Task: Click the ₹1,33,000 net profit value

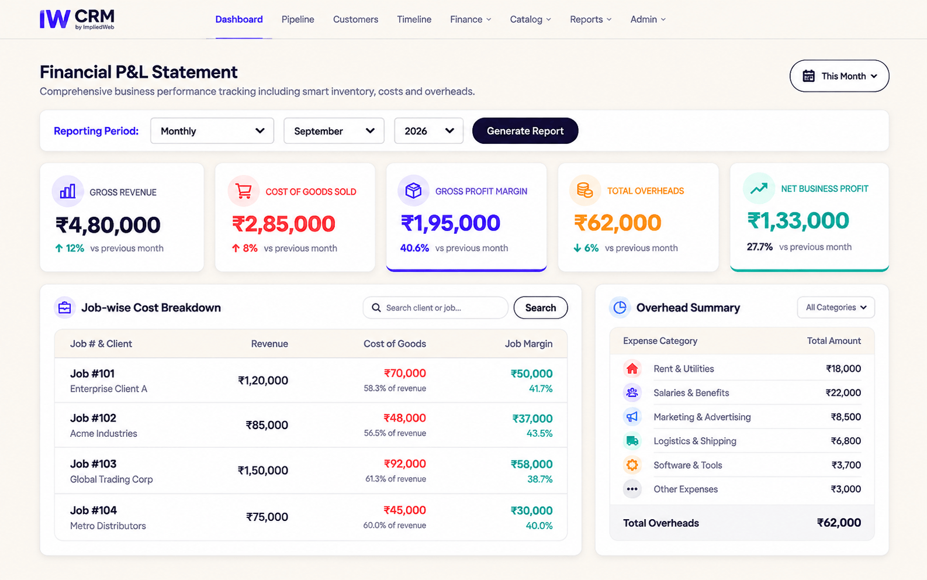Action: point(798,220)
